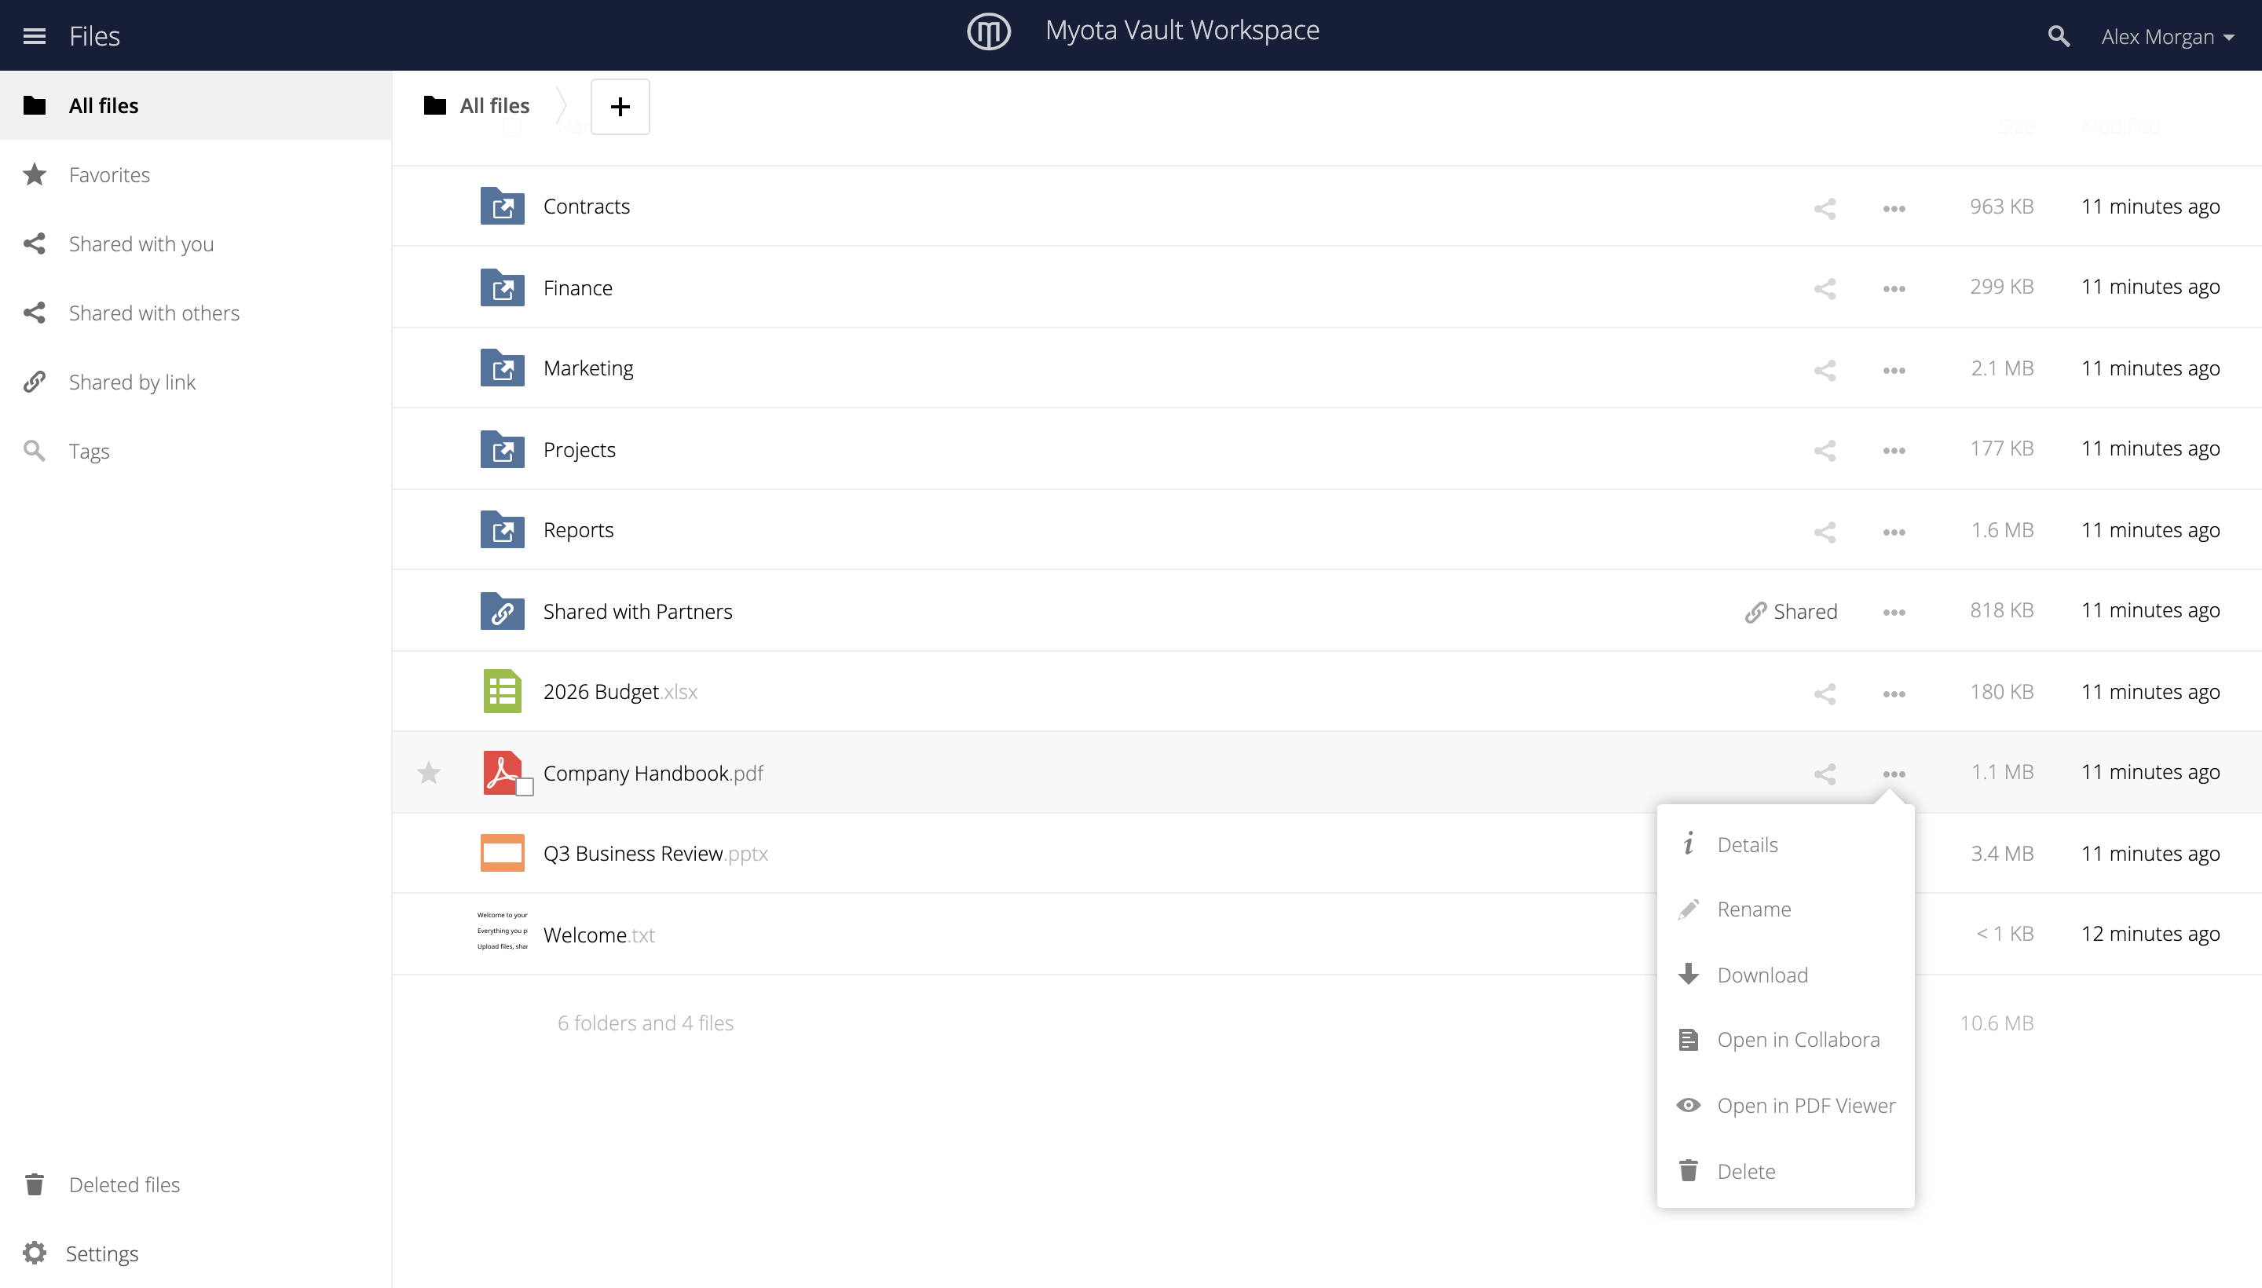Click Welcome.txt 12 minutes ago timestamp
This screenshot has width=2262, height=1288.
2150,934
